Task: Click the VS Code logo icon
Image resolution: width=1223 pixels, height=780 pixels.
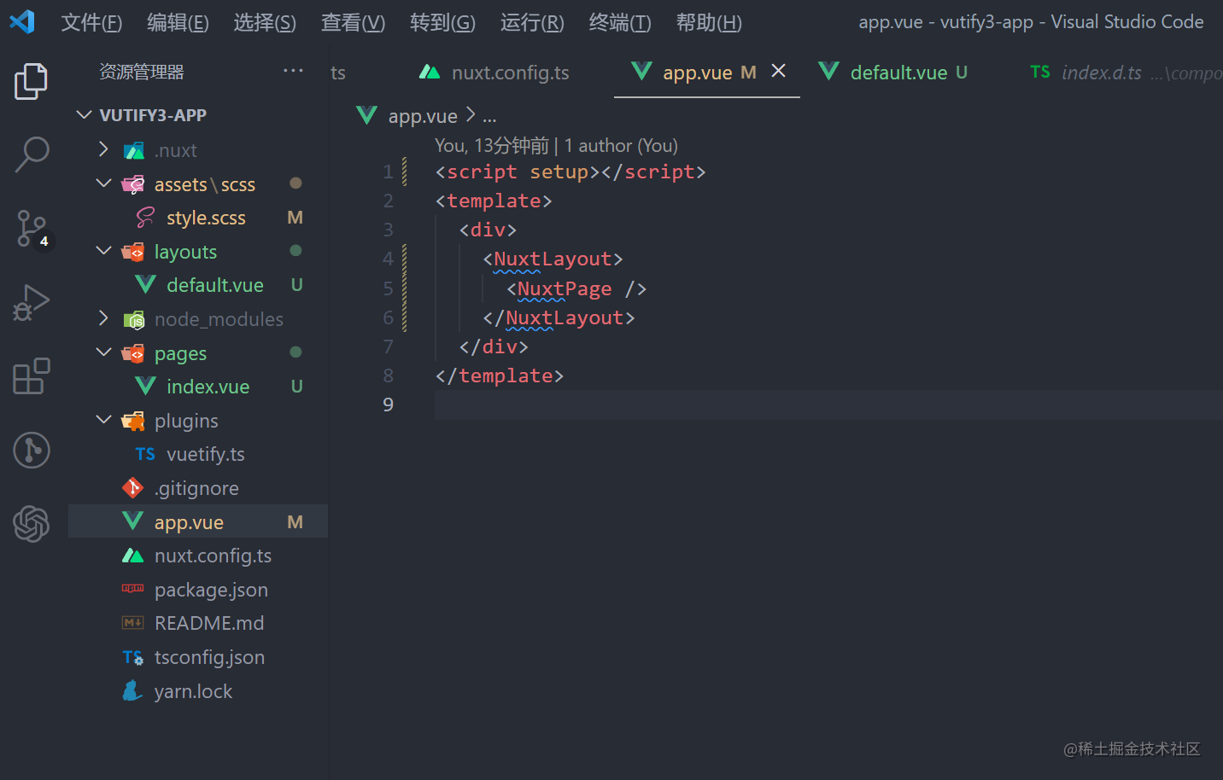Action: [x=22, y=21]
